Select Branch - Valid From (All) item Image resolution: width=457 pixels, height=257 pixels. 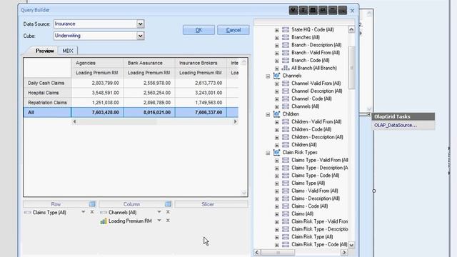point(316,53)
